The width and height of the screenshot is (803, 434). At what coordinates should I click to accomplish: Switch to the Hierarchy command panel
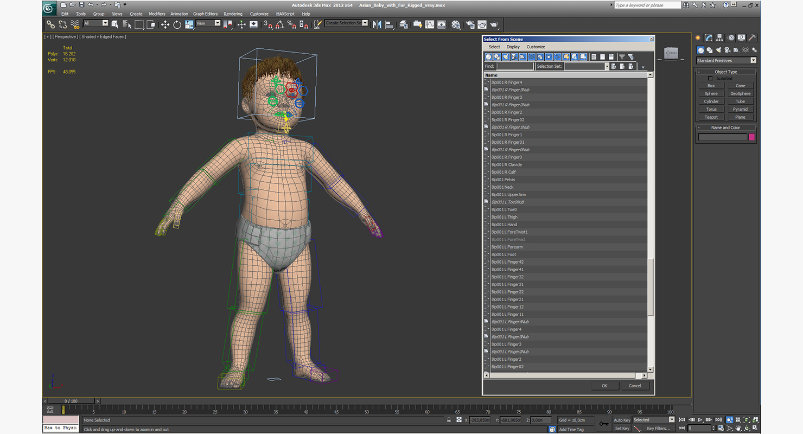click(720, 38)
